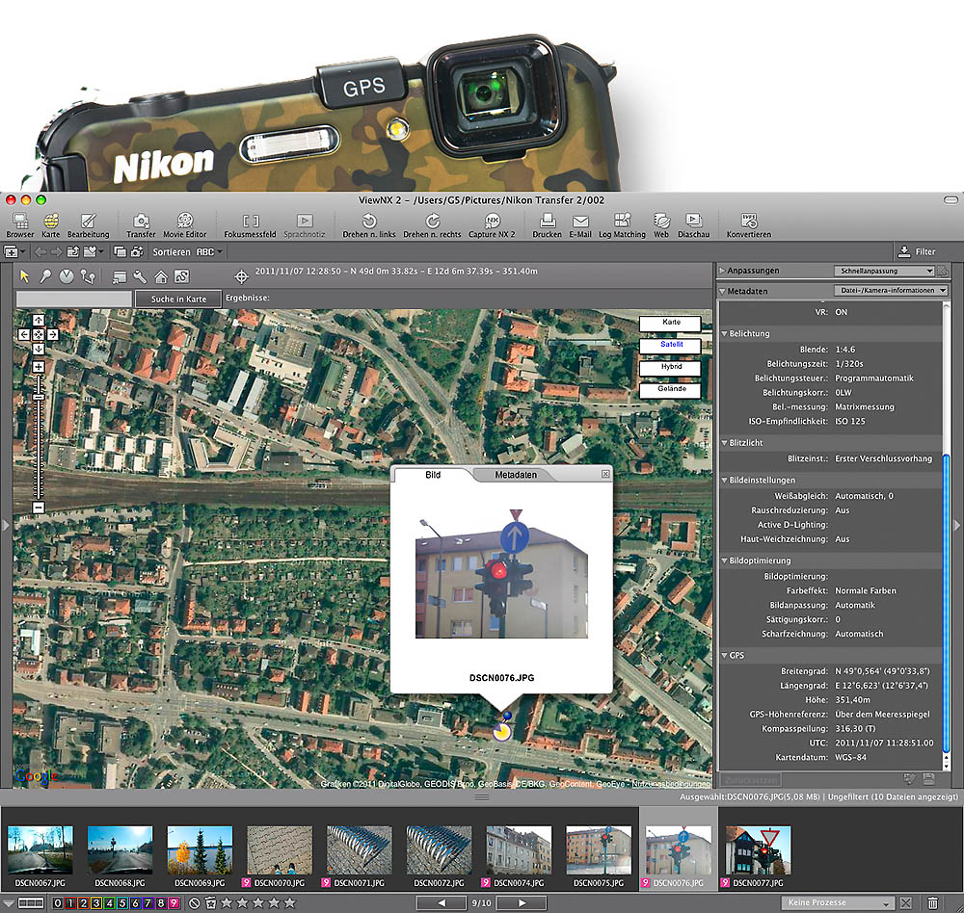Open the Bearbeitung editing workspace

tap(88, 224)
